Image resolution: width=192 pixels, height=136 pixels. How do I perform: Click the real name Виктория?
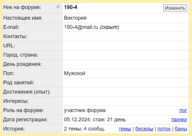pyautogui.click(x=75, y=18)
